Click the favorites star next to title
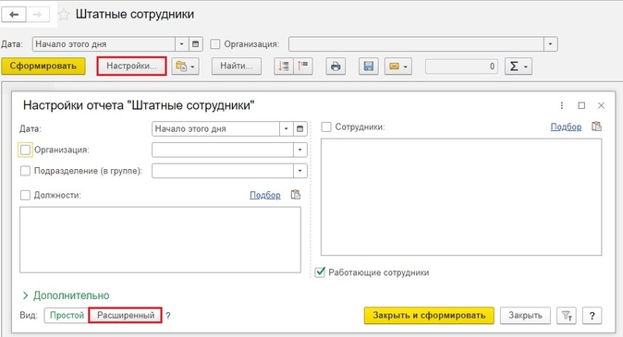Screen dimensions: 623x337 (x=64, y=15)
